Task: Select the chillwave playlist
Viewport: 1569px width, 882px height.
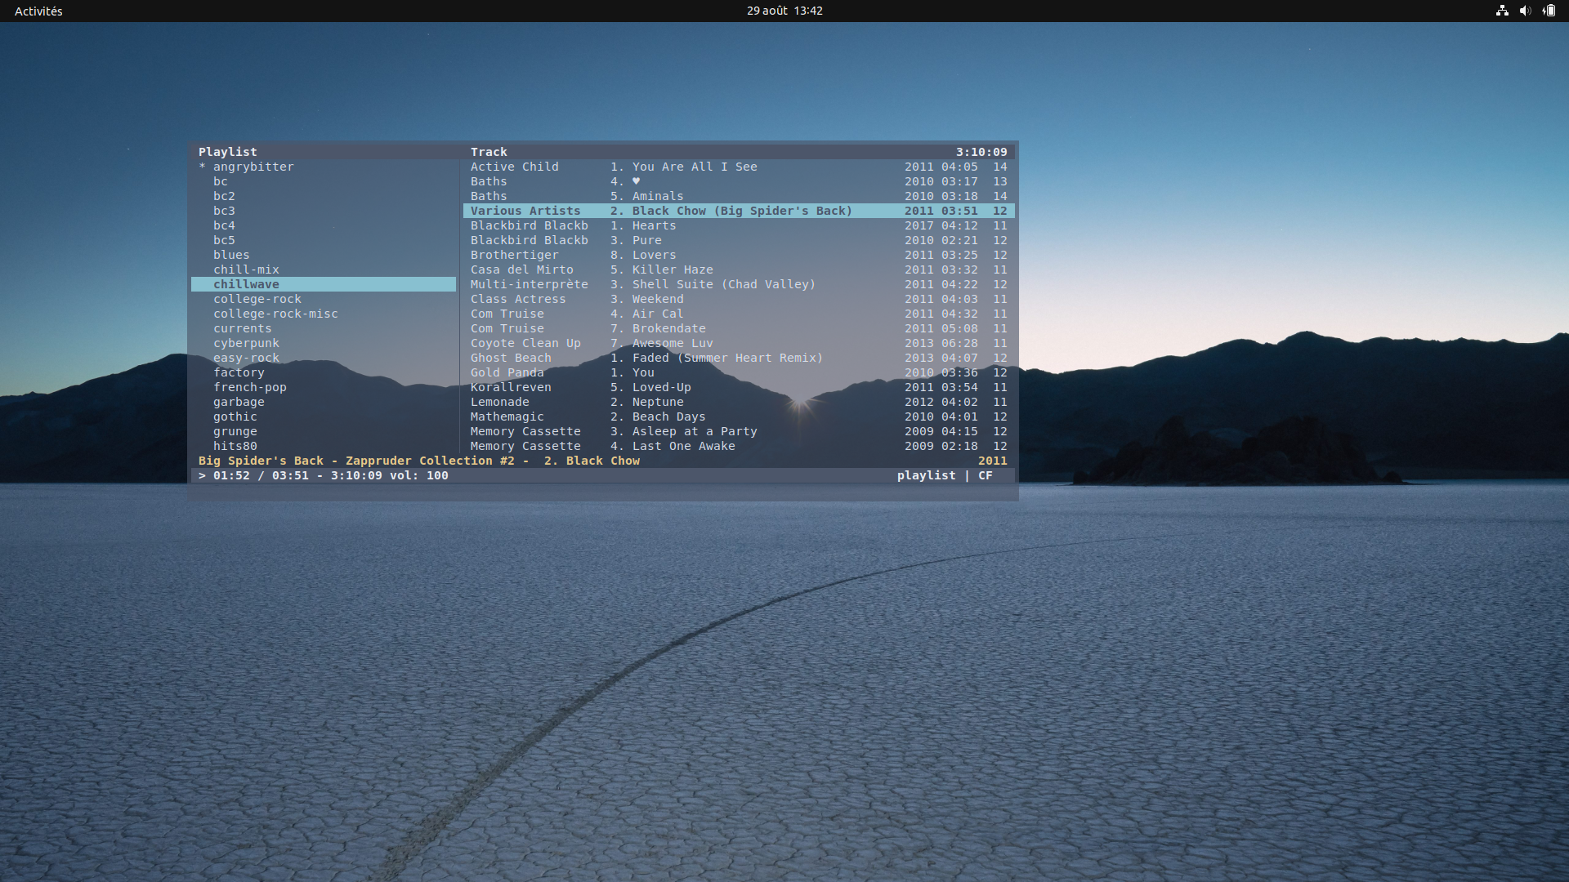Action: point(246,284)
